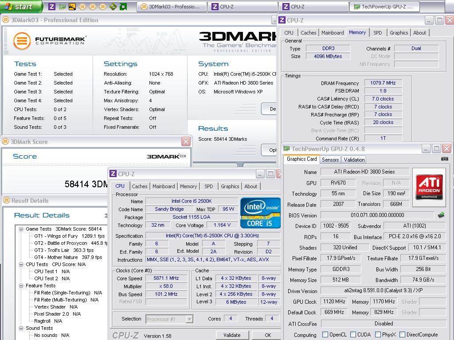Click the Futuremark Corporation logo
The height and width of the screenshot is (340, 454).
50,41
